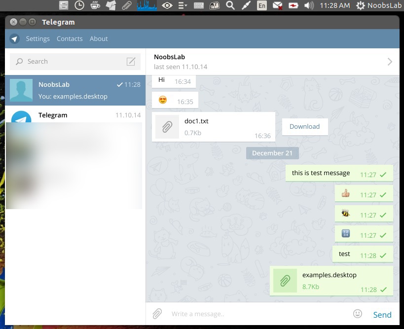The height and width of the screenshot is (329, 404).
Task: Click the thumbs up emoji message
Action: pos(364,193)
